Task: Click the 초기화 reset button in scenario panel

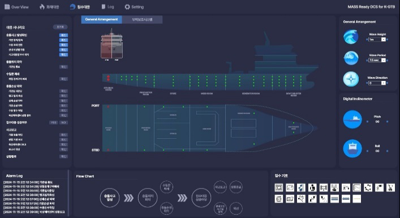Action: (61, 27)
